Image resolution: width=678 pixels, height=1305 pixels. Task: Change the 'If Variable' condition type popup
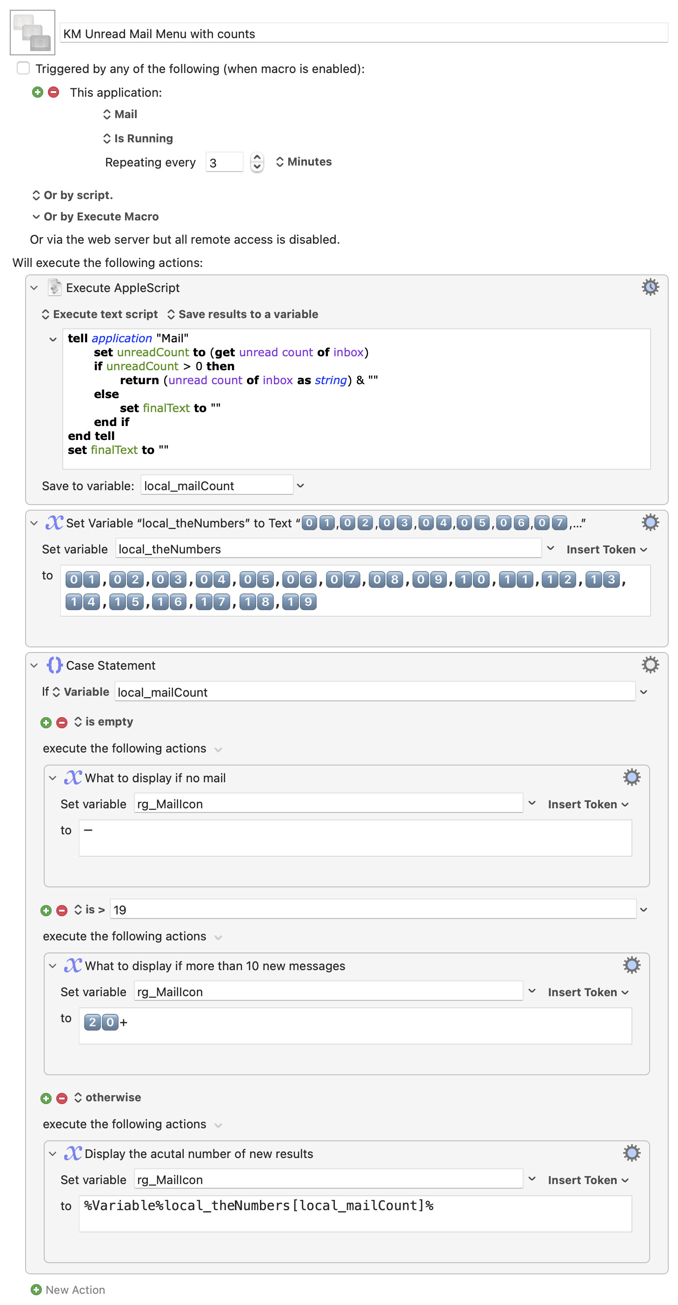pyautogui.click(x=80, y=692)
